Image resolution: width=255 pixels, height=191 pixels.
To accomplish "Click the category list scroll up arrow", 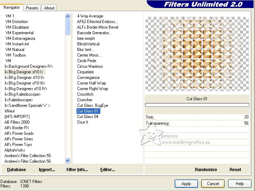I will point(67,16).
